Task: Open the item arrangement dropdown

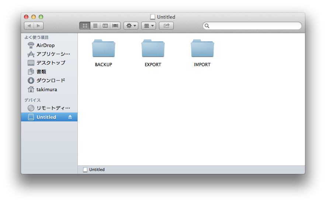Action: pos(149,26)
